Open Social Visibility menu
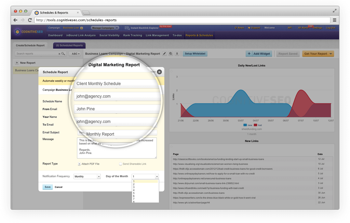Screen dimensions: 350x223 pyautogui.click(x=109, y=36)
